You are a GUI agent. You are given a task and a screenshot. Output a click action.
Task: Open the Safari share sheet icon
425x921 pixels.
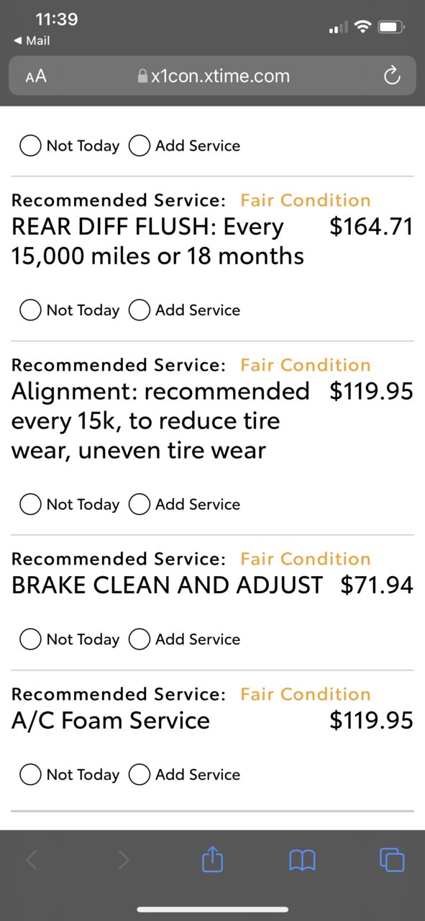213,859
